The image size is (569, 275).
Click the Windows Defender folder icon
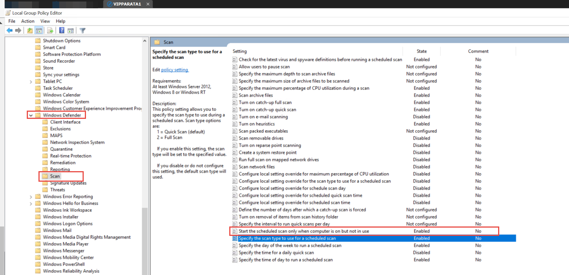(38, 115)
